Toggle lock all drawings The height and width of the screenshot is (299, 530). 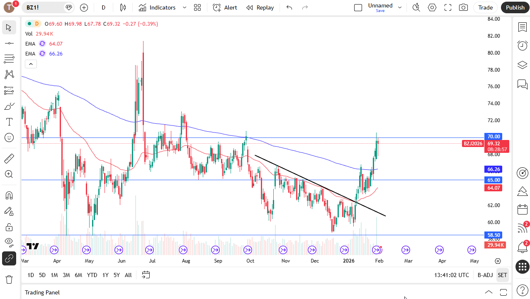(x=9, y=227)
